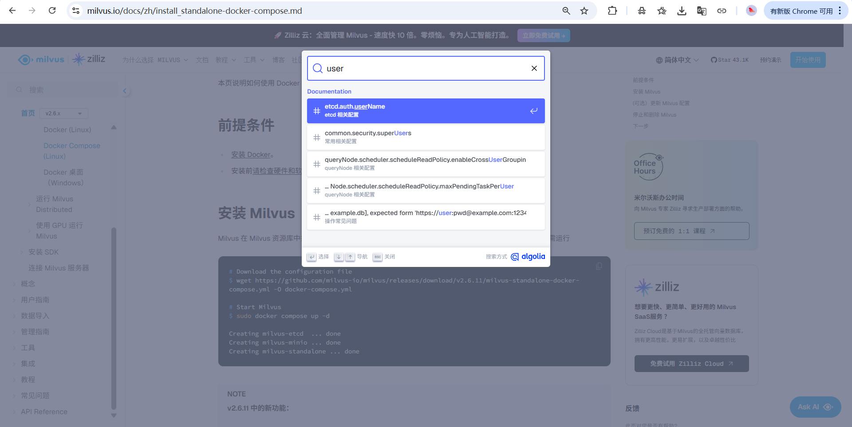Click the translate extension icon
Image resolution: width=852 pixels, height=427 pixels.
point(702,11)
